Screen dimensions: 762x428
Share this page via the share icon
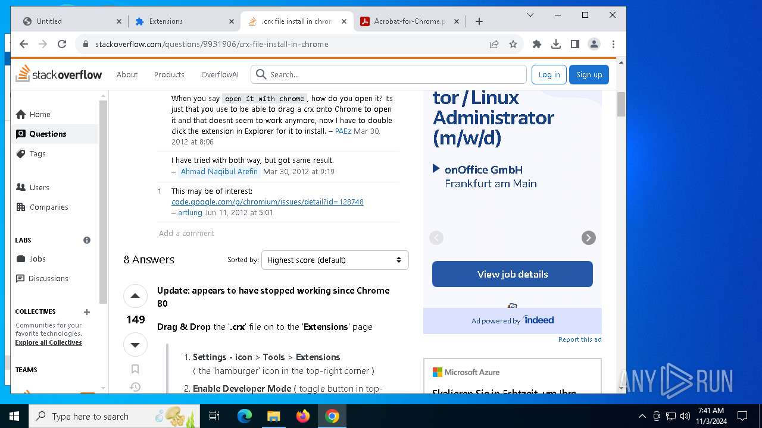pos(494,44)
